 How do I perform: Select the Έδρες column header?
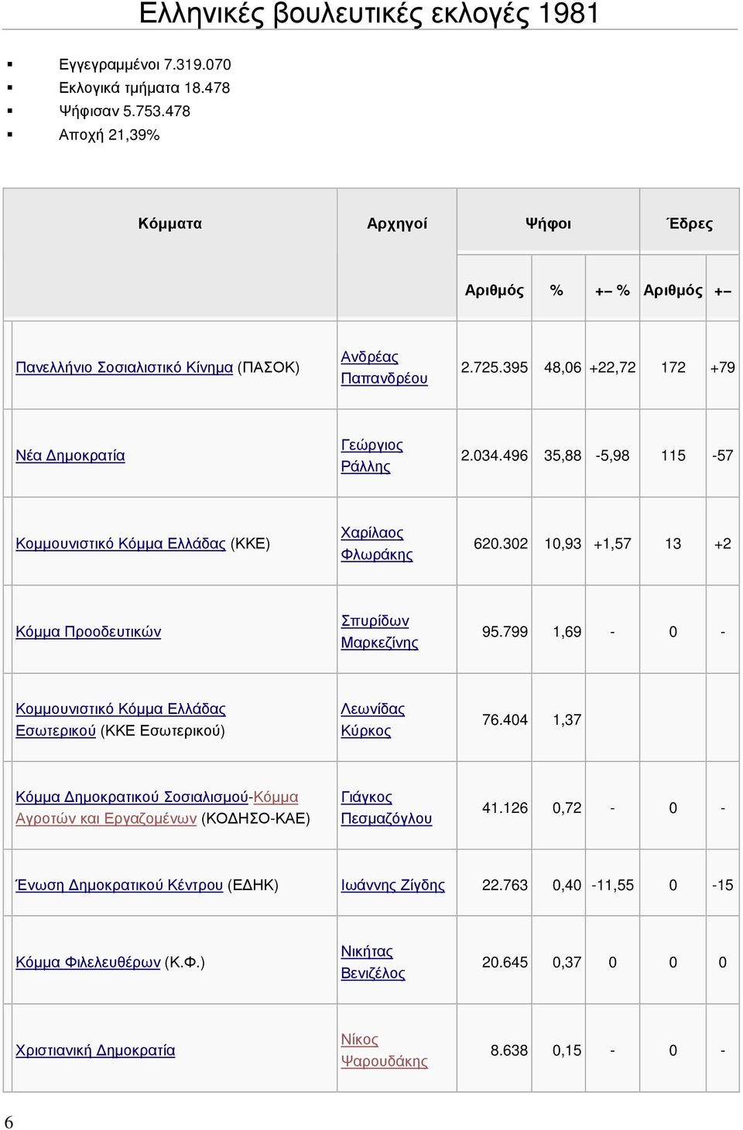point(690,224)
